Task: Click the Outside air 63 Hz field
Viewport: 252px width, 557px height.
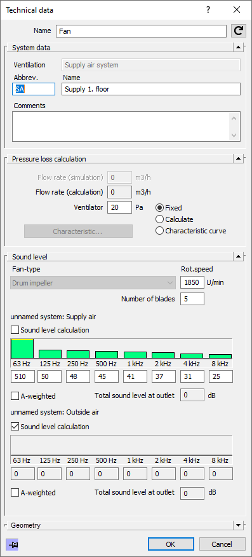Action: pyautogui.click(x=23, y=474)
